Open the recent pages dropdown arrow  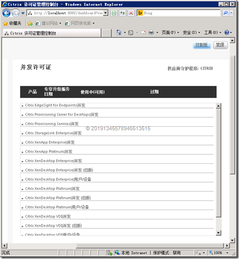pyautogui.click(x=23, y=13)
